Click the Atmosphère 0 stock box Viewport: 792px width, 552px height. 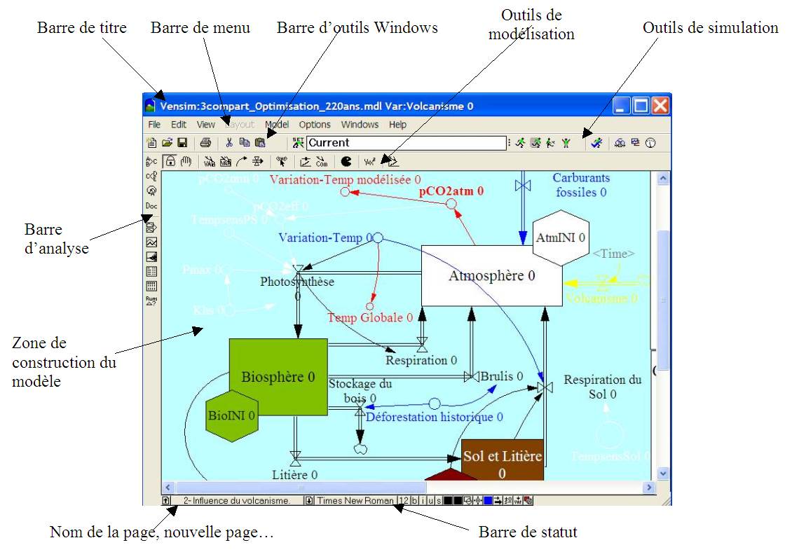click(x=491, y=275)
